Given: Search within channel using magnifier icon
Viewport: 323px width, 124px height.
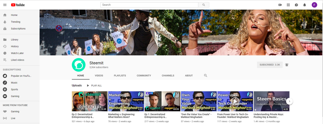Looking at the screenshot, I should coord(205,75).
